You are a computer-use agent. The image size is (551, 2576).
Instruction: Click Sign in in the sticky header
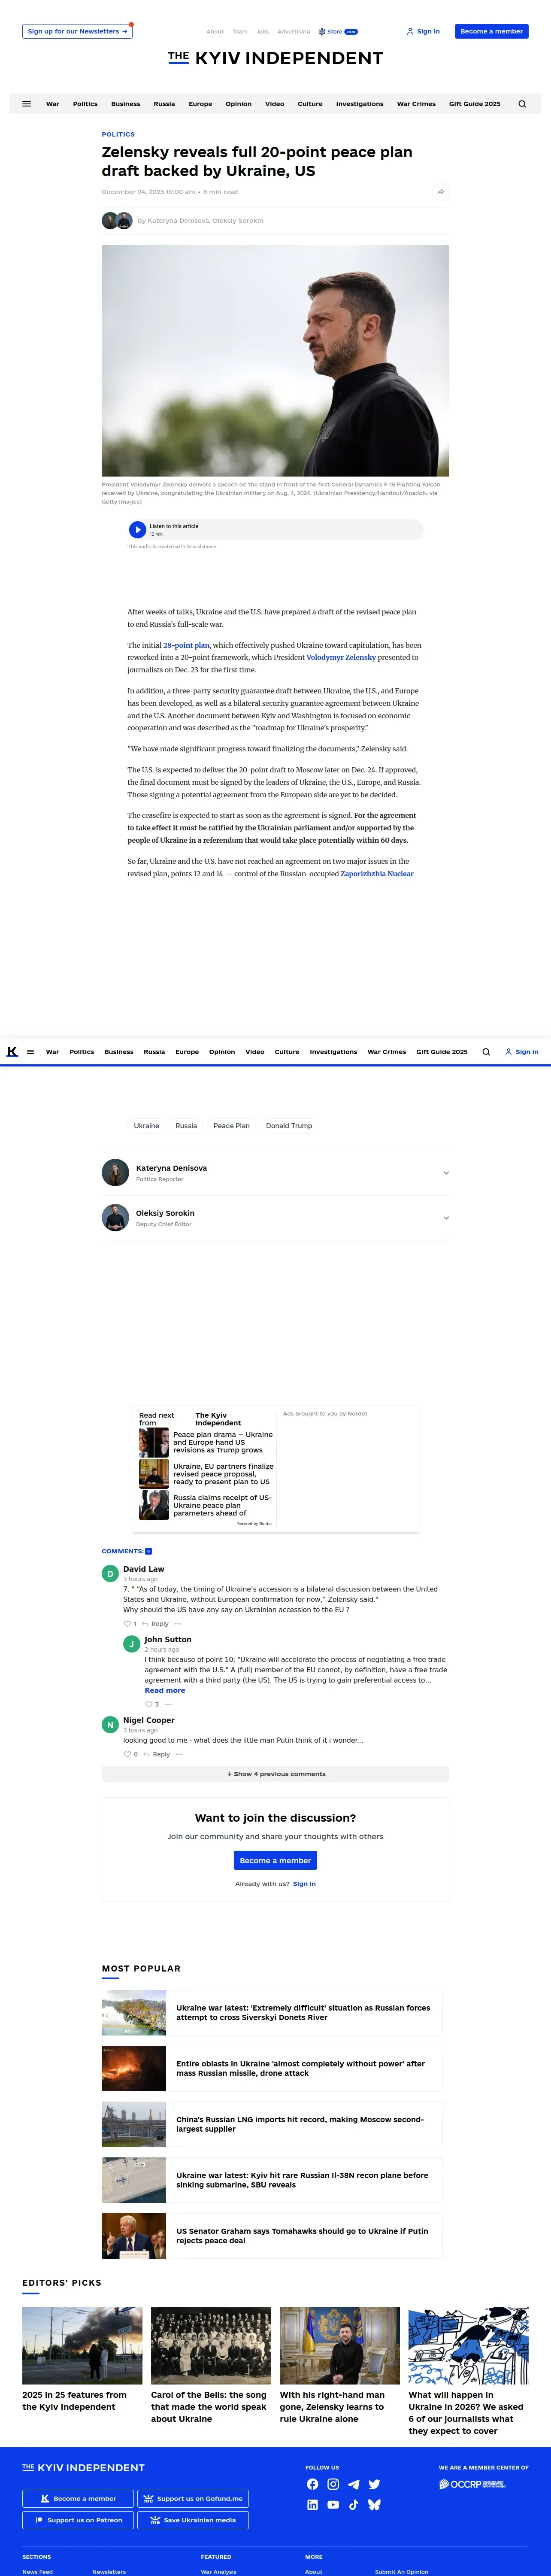tap(522, 1052)
